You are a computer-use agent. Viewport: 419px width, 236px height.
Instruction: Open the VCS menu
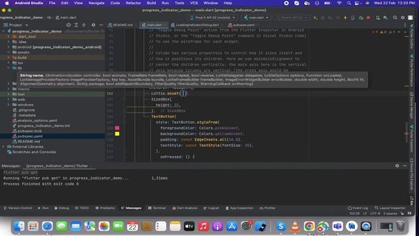point(194,3)
